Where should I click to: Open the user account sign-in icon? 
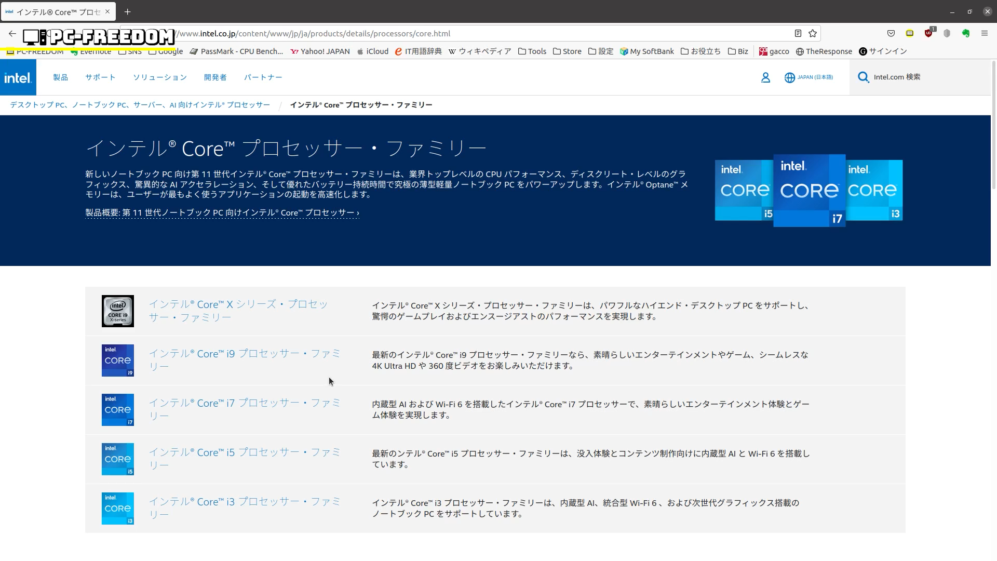(x=765, y=77)
